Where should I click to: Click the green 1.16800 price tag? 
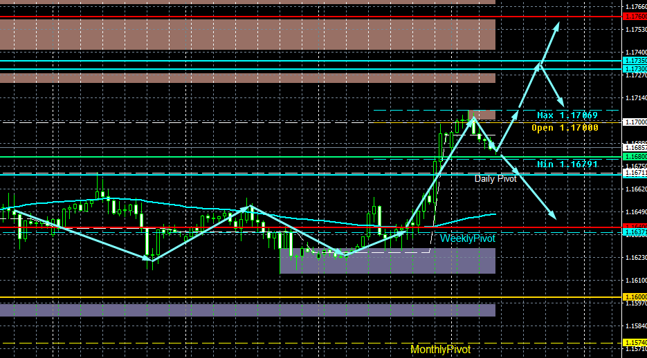point(635,157)
